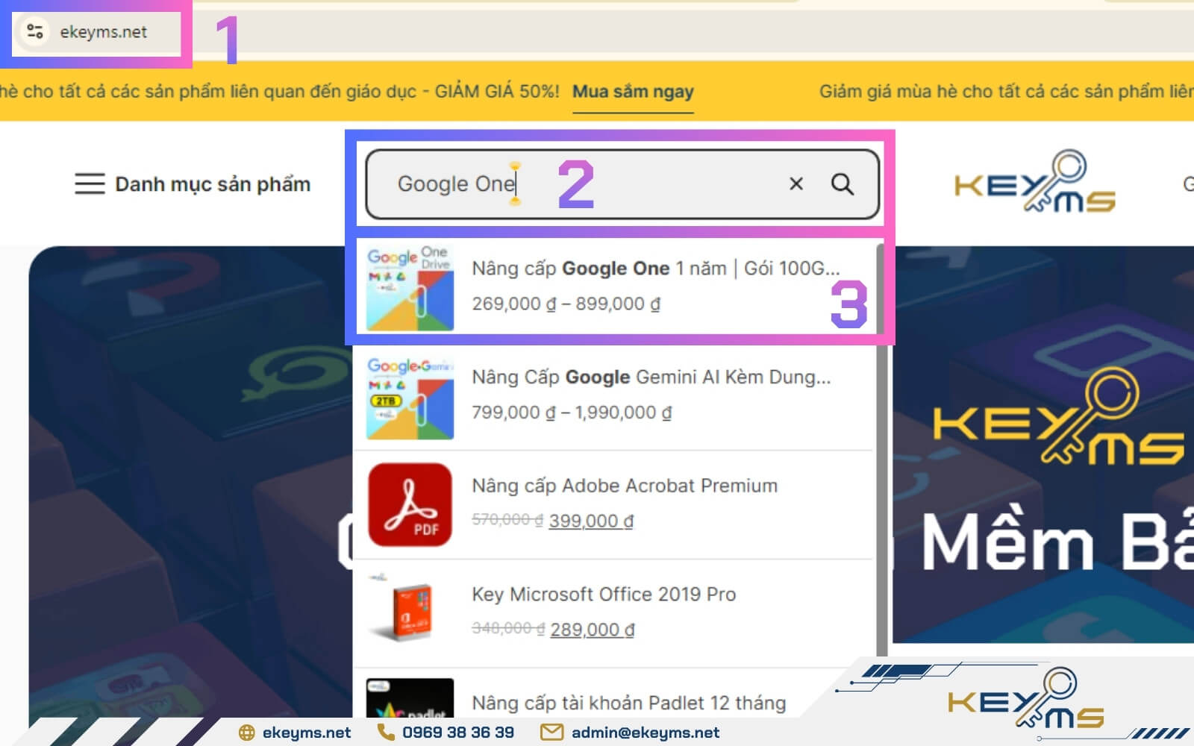
Task: Click the search magnifier icon
Action: tap(843, 184)
